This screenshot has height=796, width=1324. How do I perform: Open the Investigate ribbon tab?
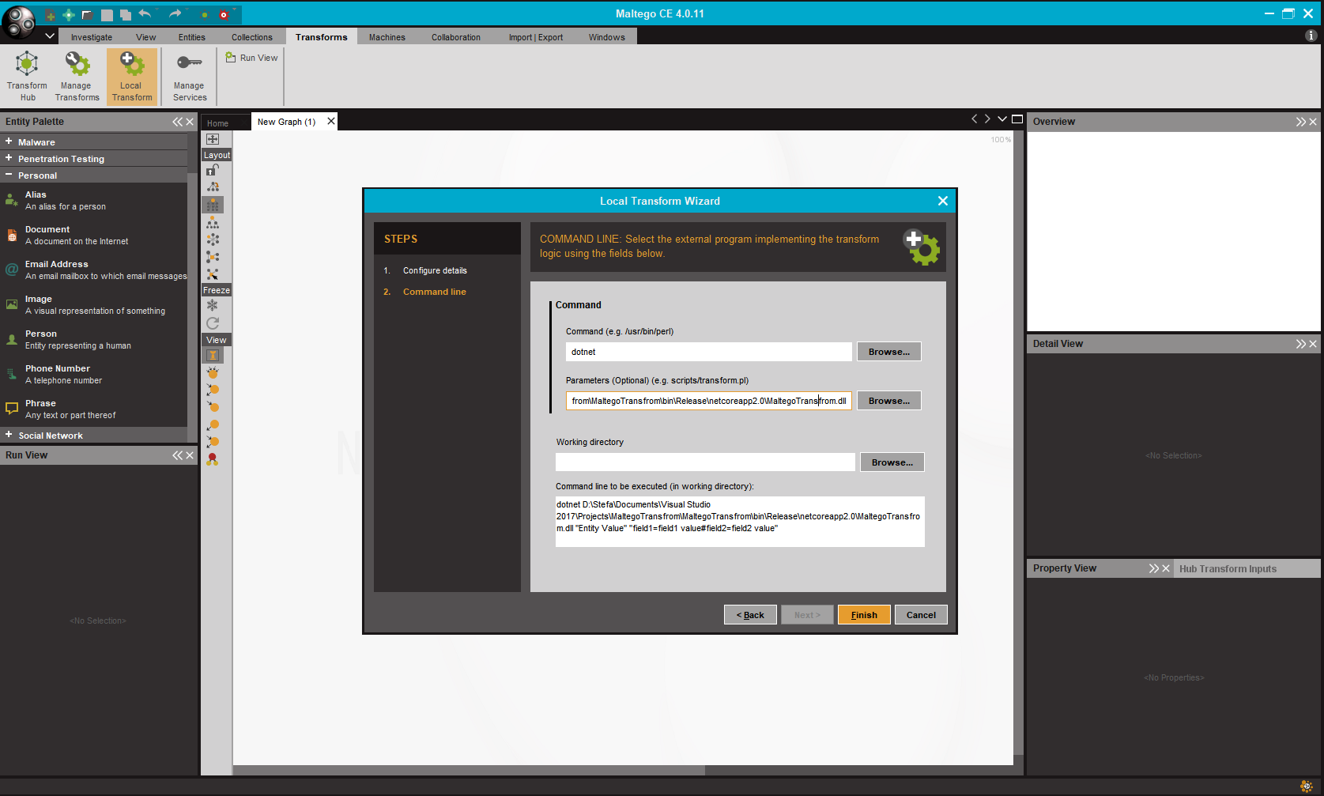click(x=92, y=37)
